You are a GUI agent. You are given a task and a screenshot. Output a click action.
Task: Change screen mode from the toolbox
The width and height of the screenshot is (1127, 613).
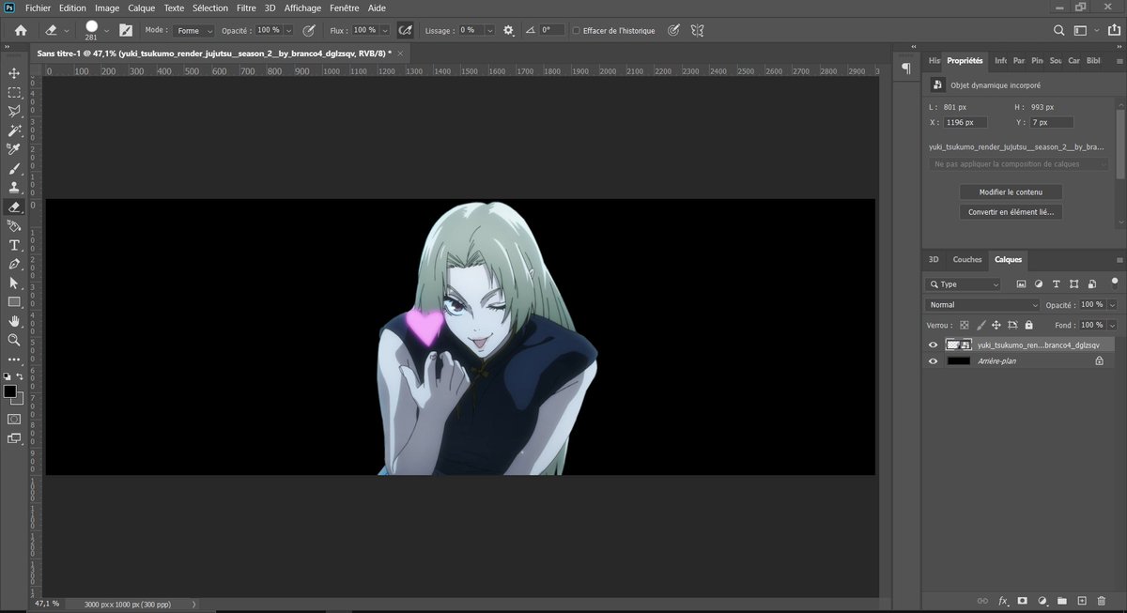[14, 438]
